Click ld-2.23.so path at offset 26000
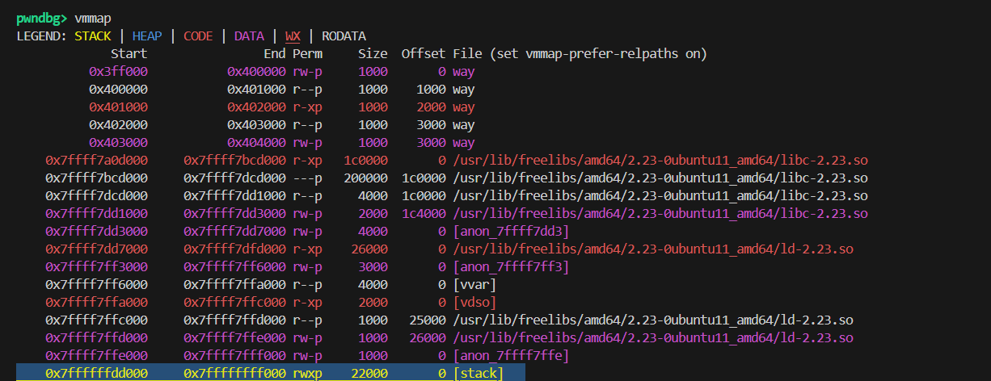 pyautogui.click(x=653, y=337)
